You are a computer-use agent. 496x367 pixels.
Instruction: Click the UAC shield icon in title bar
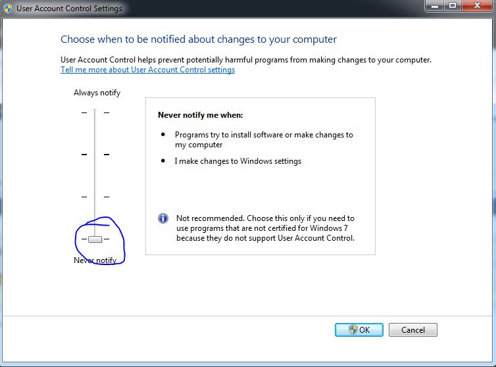click(x=8, y=8)
